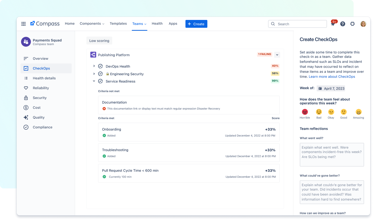Collapse the Service Readiness section
This screenshot has width=373, height=220.
pos(94,81)
